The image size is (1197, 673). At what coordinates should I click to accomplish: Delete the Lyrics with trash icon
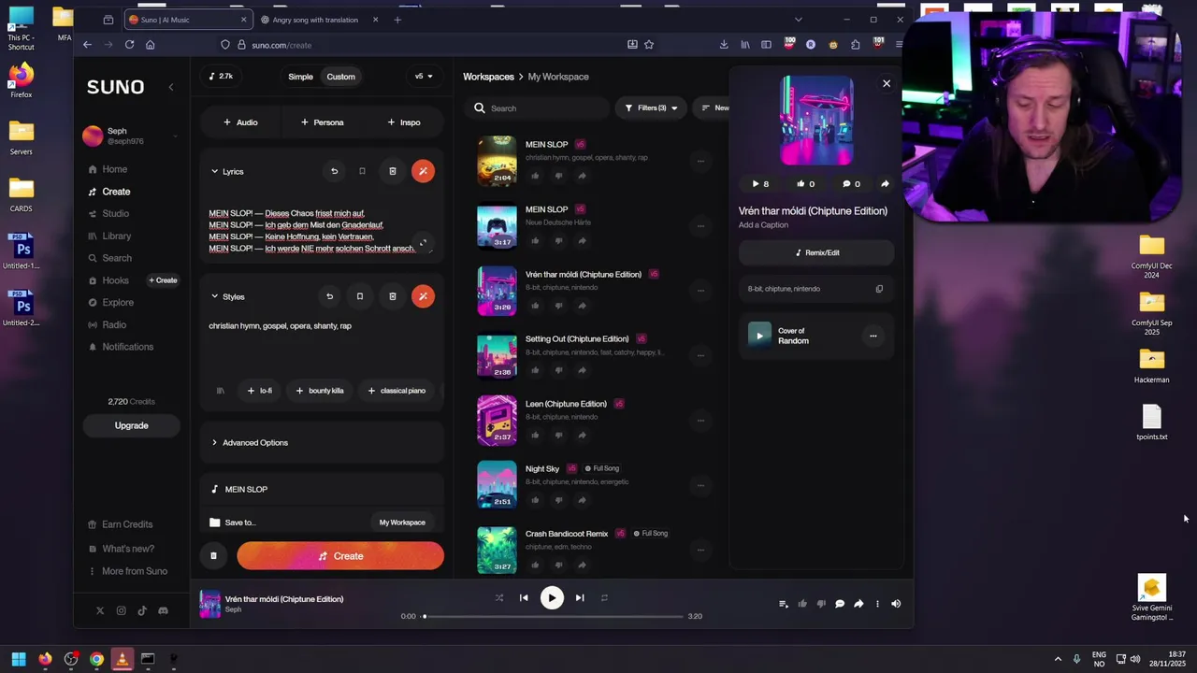(x=393, y=171)
